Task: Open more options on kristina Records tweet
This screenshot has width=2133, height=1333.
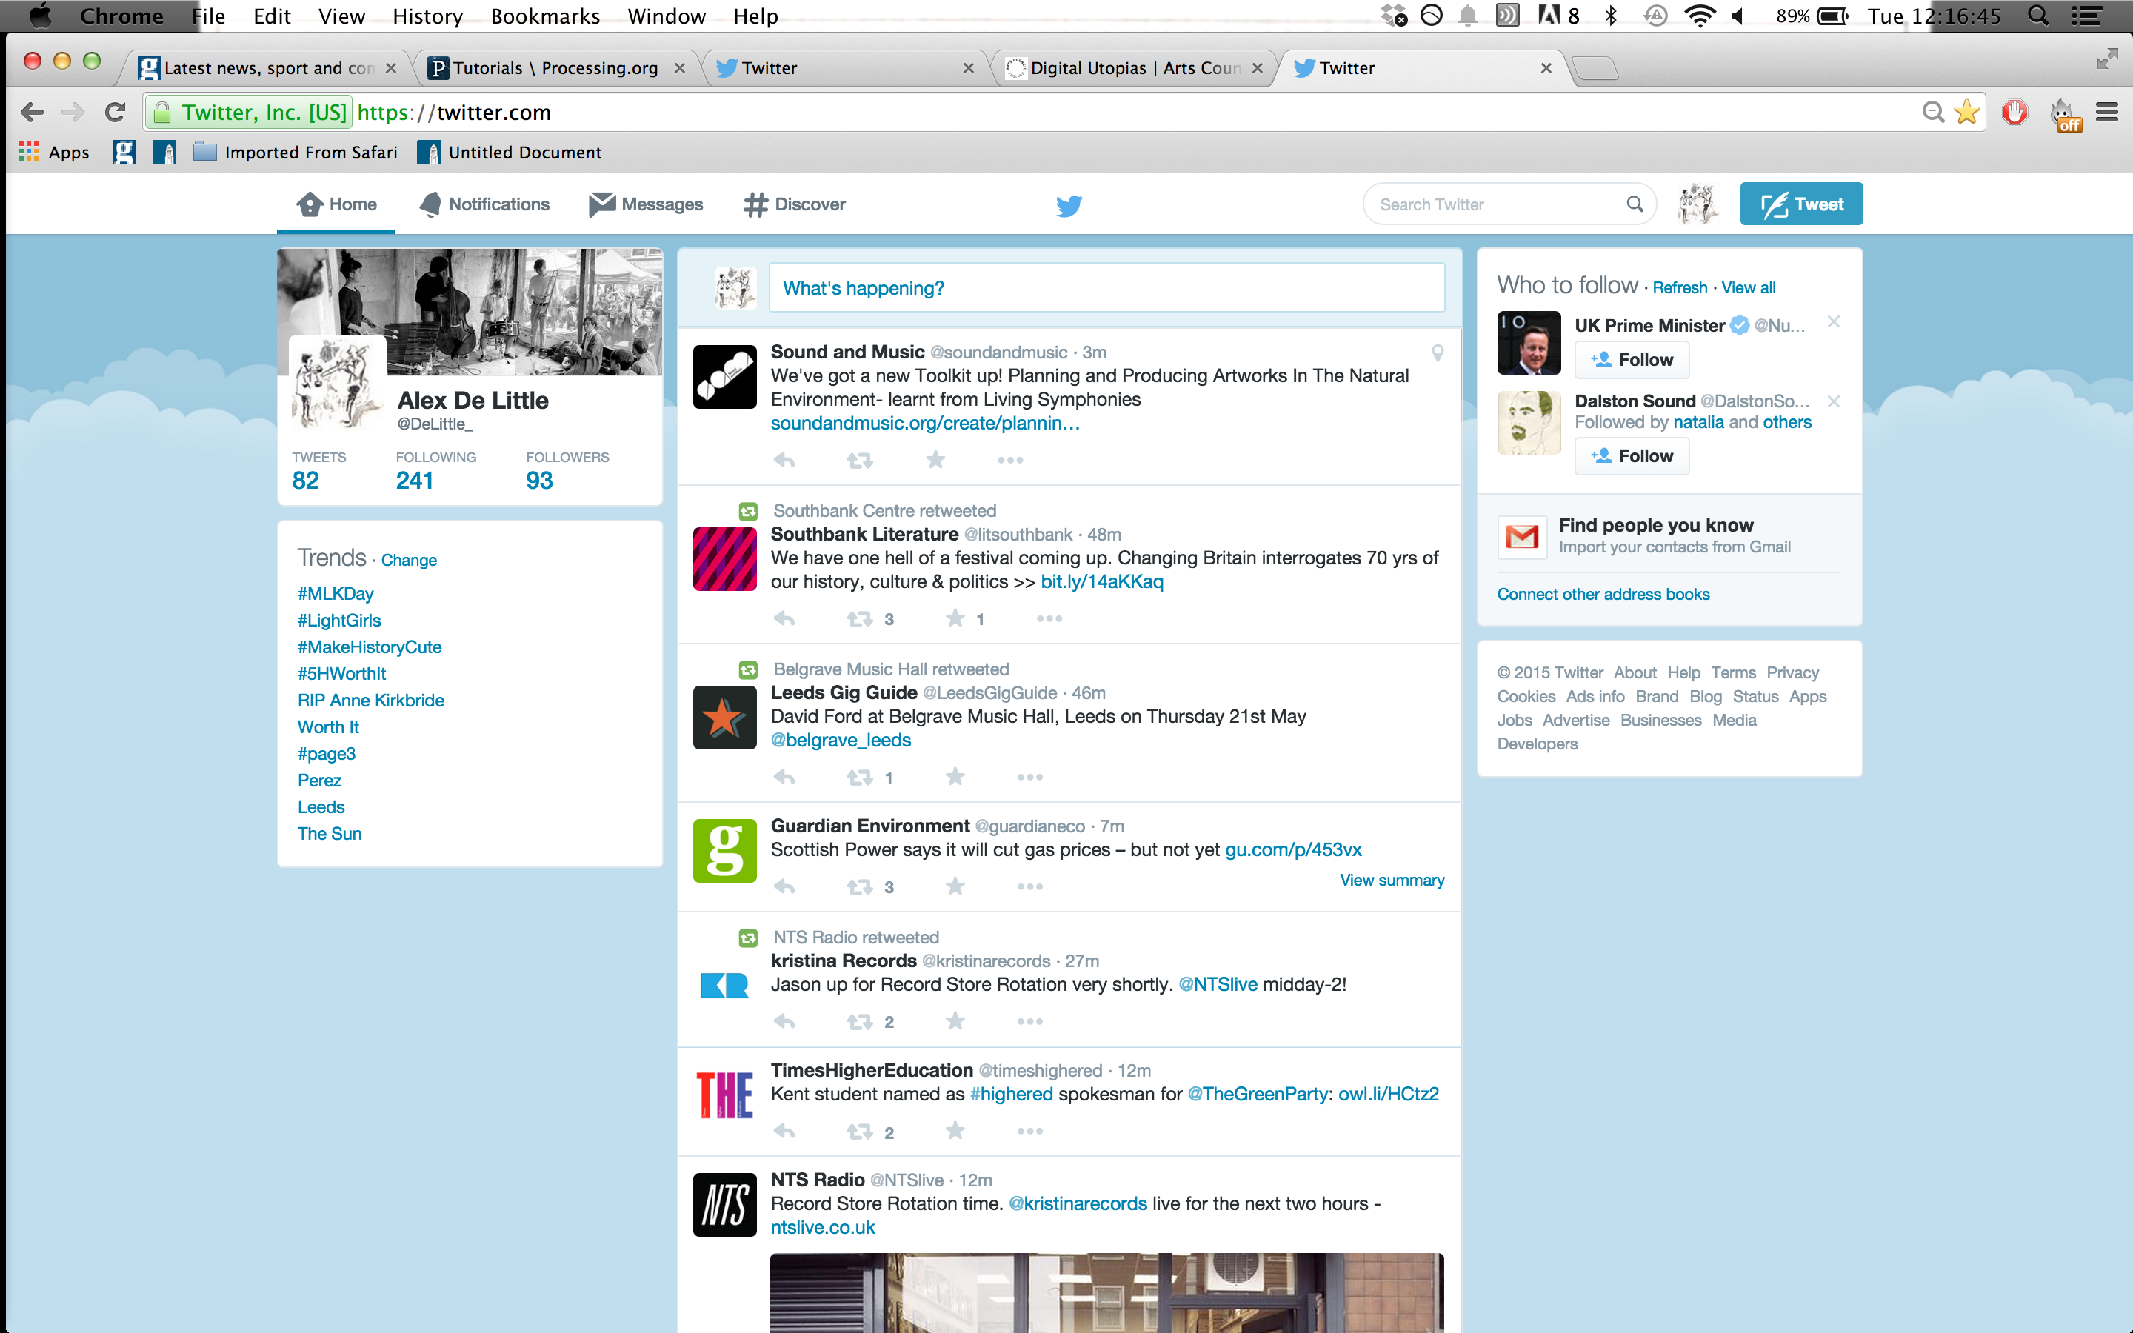Action: click(1029, 1021)
